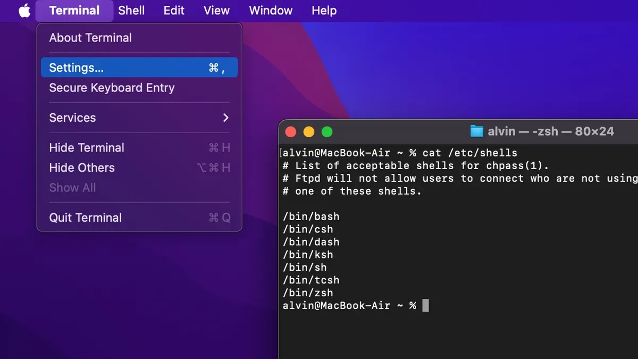Screen dimensions: 638x359
Task: Toggle Secure Keyboard Entry
Action: (x=139, y=88)
